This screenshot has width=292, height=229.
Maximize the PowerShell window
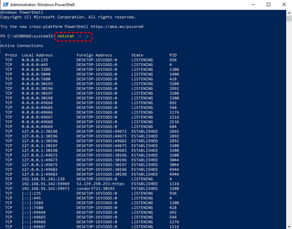(269, 4)
